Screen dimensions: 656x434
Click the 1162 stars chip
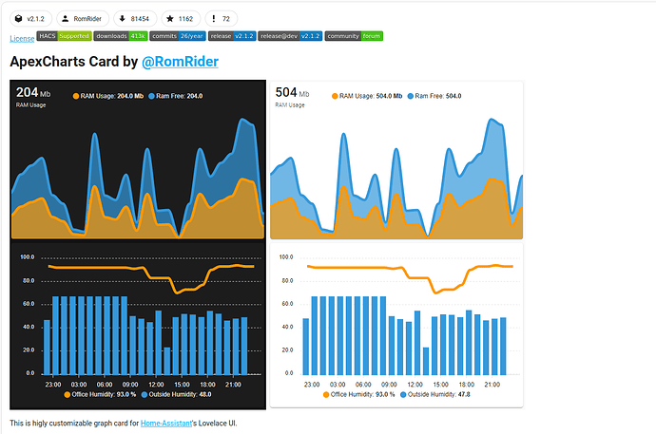click(x=181, y=19)
